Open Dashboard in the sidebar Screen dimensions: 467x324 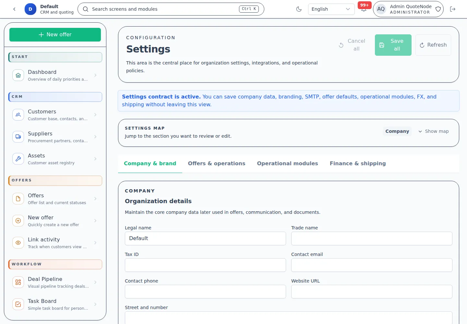click(55, 75)
